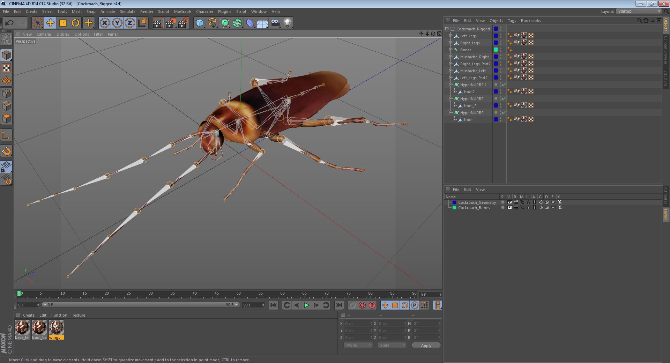Render active view clapperboard
Image resolution: width=670 pixels, height=363 pixels.
pos(158,23)
